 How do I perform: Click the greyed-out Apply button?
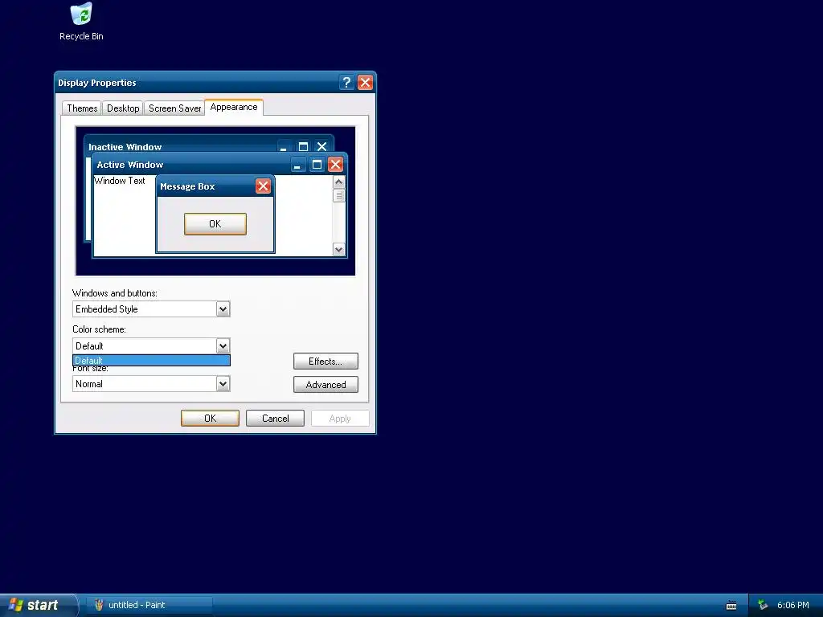click(x=340, y=418)
